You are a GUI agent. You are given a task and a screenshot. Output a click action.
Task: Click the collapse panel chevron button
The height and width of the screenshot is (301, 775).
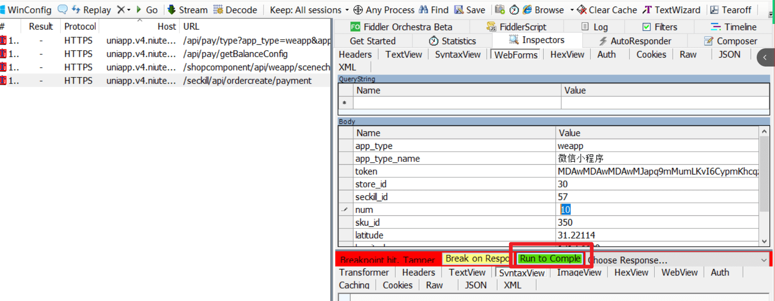tap(765, 58)
